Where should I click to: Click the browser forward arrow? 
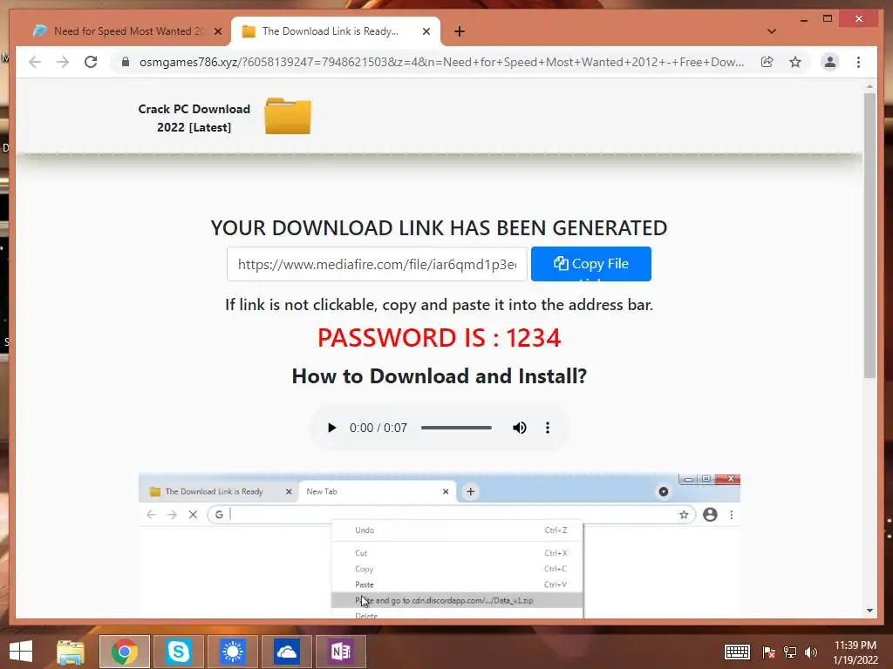pyautogui.click(x=63, y=62)
